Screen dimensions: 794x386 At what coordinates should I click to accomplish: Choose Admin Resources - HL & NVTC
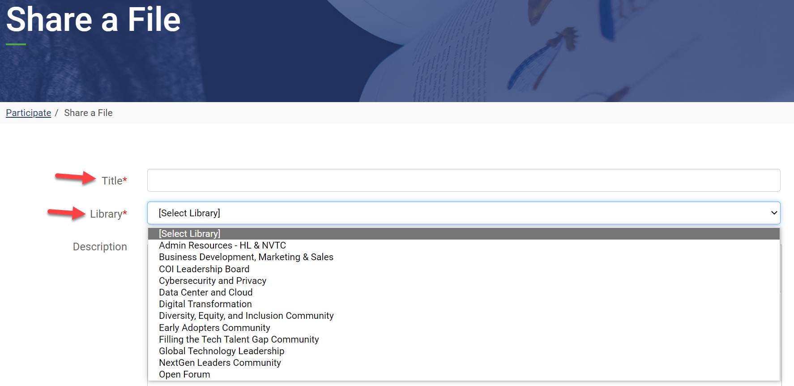tap(464, 245)
